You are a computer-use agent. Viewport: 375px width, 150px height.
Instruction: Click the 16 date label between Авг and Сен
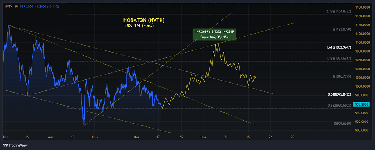(73, 137)
